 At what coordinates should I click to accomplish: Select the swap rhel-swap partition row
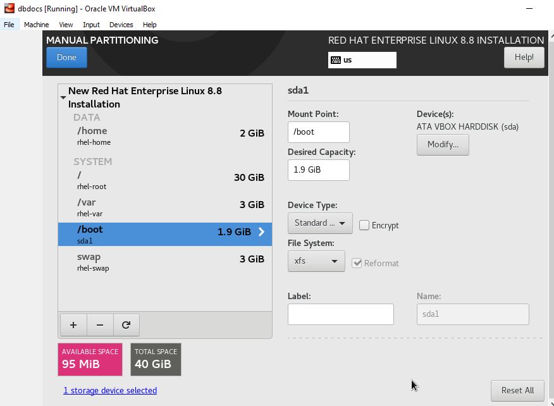[165, 262]
